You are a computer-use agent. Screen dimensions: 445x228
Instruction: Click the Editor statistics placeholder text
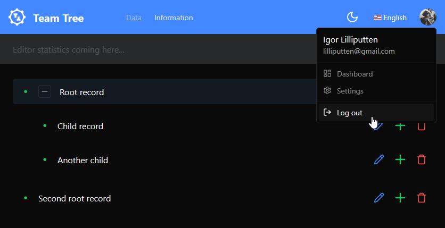(68, 50)
